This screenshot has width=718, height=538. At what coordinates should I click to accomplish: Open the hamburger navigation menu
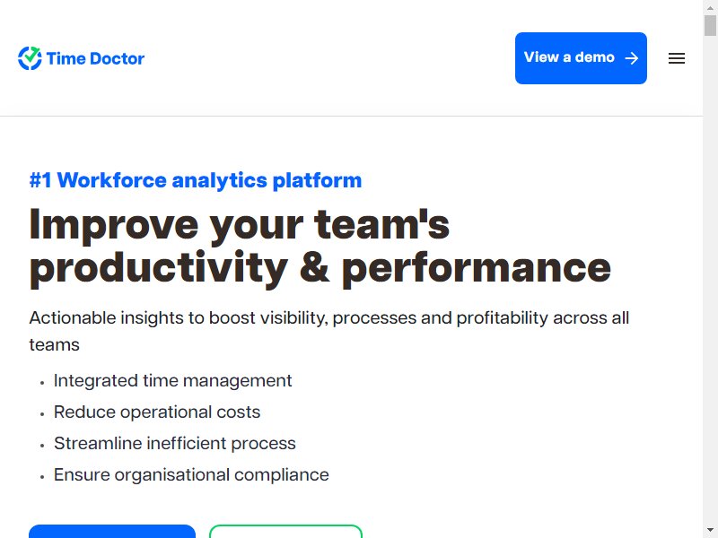coord(677,58)
